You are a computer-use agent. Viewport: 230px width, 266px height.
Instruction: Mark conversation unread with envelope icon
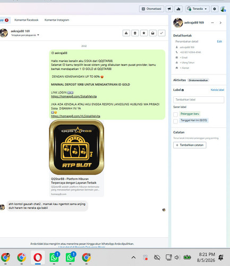[152, 33]
